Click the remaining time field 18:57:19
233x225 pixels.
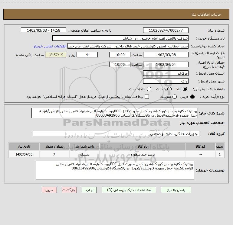56,55
